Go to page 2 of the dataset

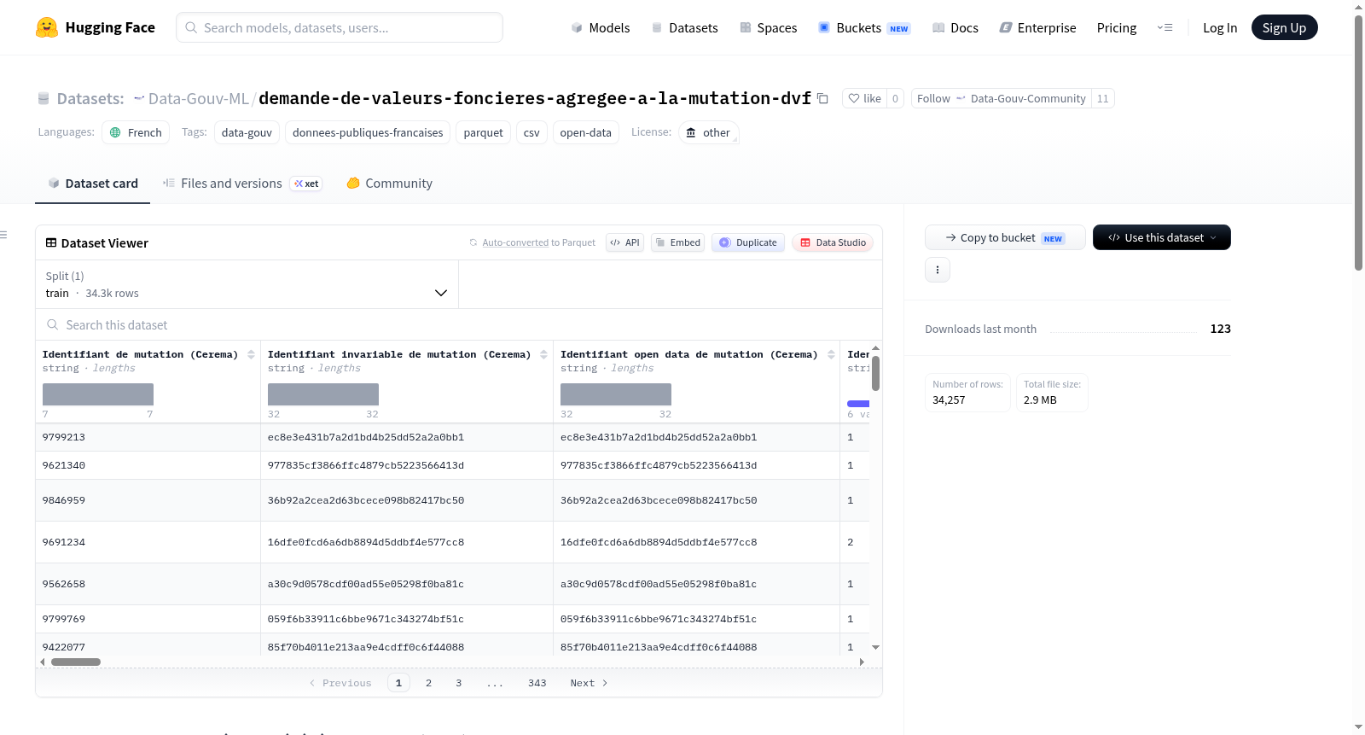[428, 683]
